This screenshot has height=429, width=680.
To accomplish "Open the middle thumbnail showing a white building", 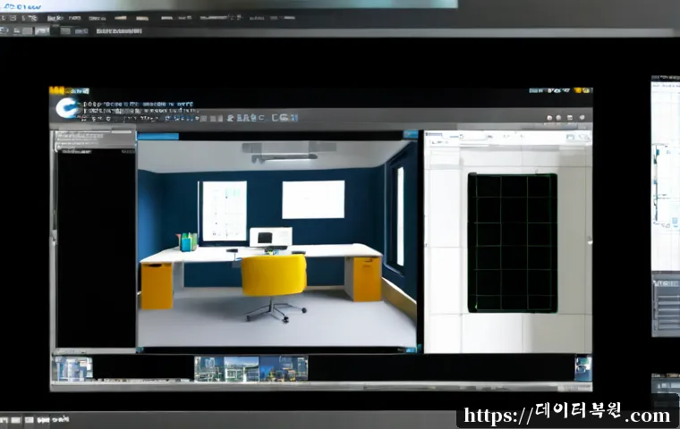I will 242,369.
